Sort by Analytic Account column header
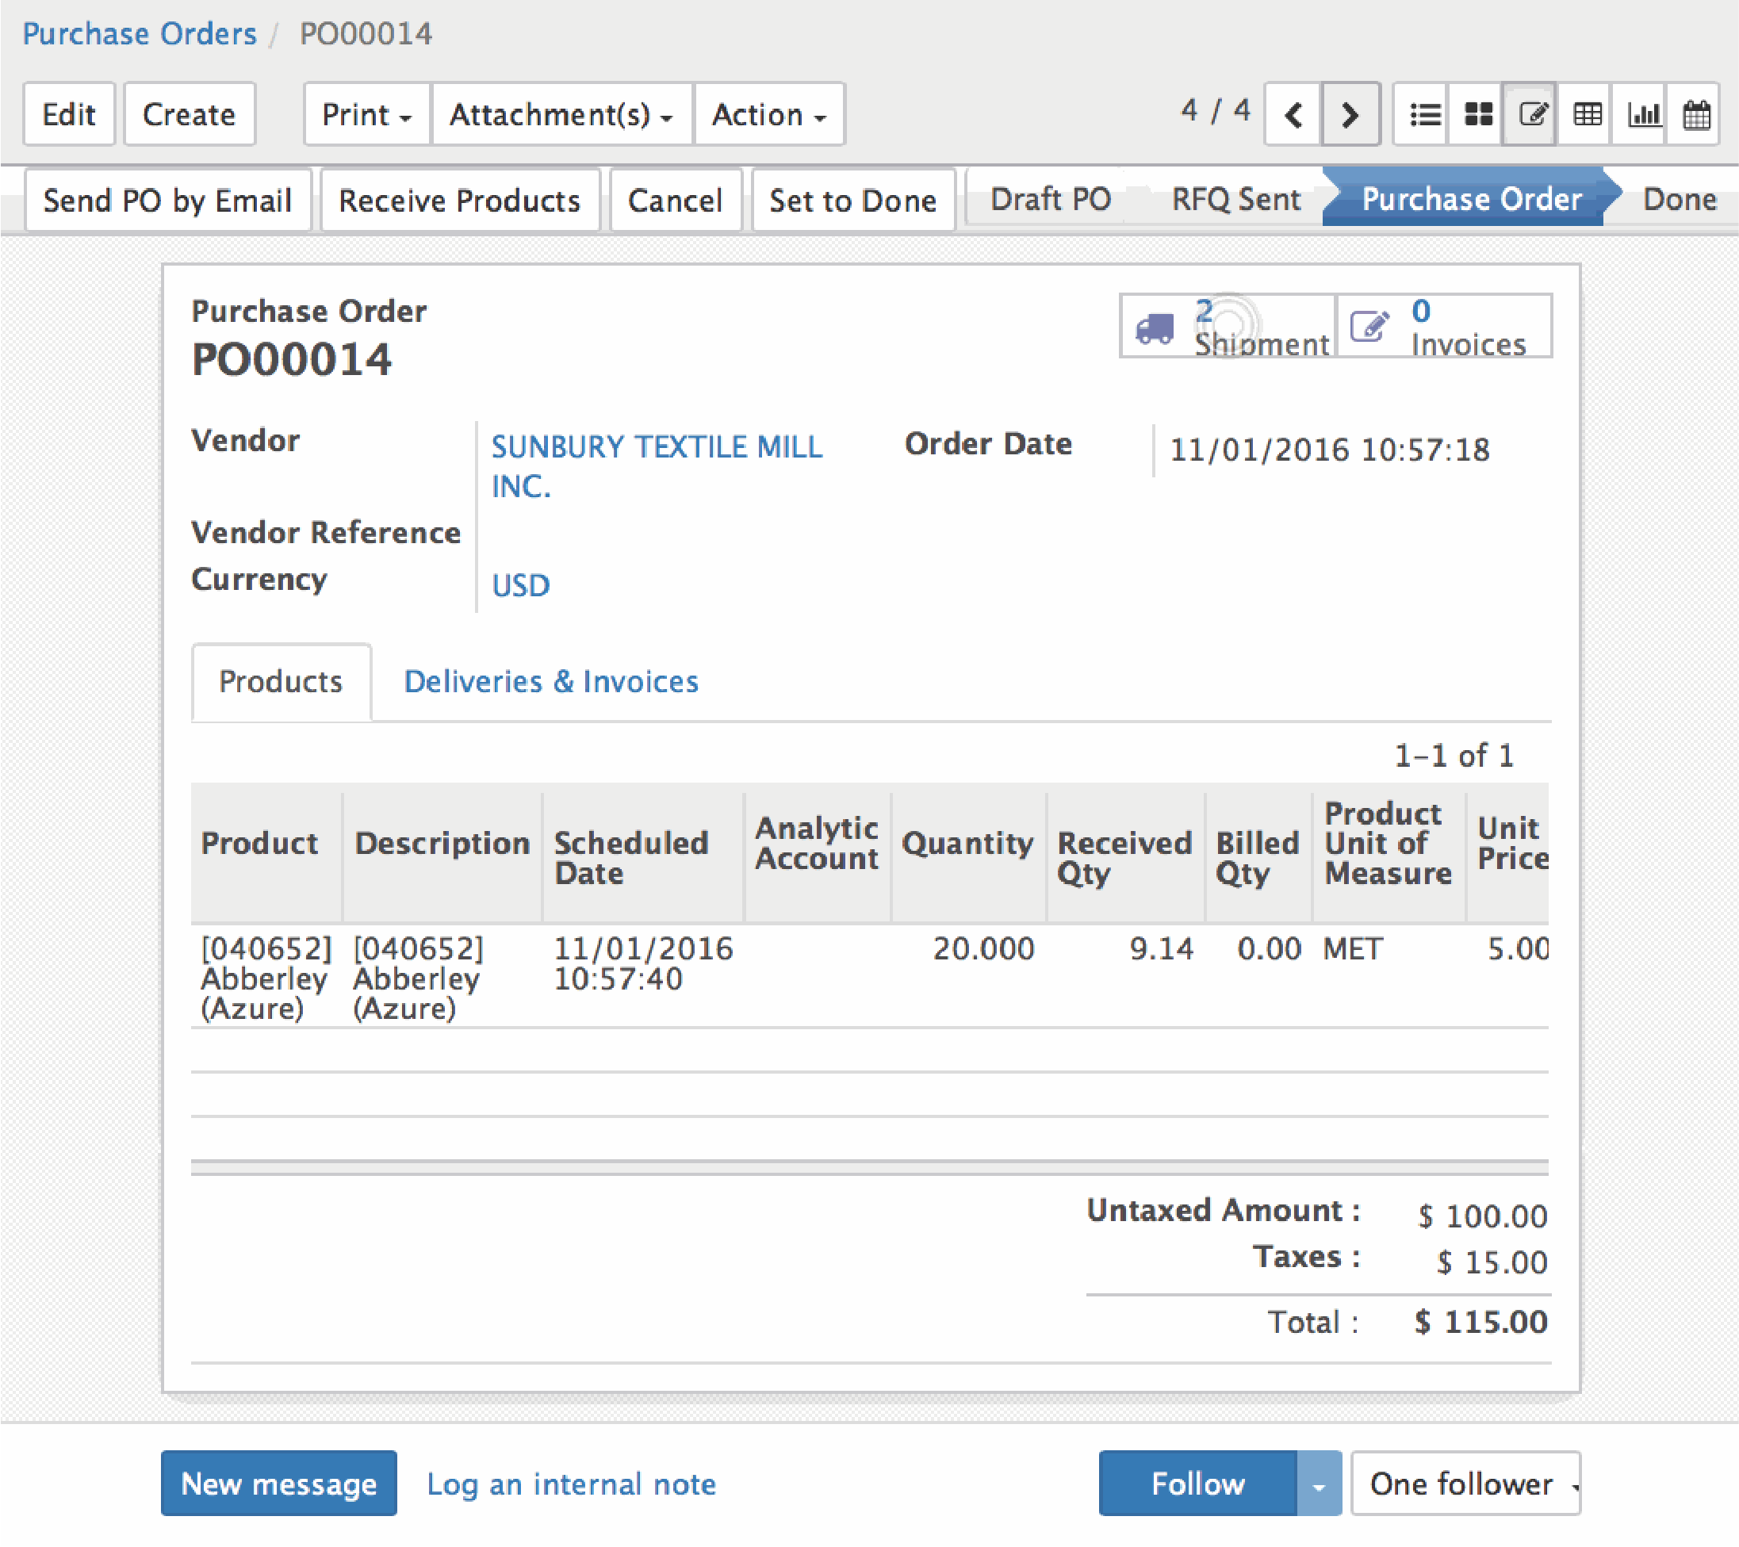1739x1547 pixels. 818,852
